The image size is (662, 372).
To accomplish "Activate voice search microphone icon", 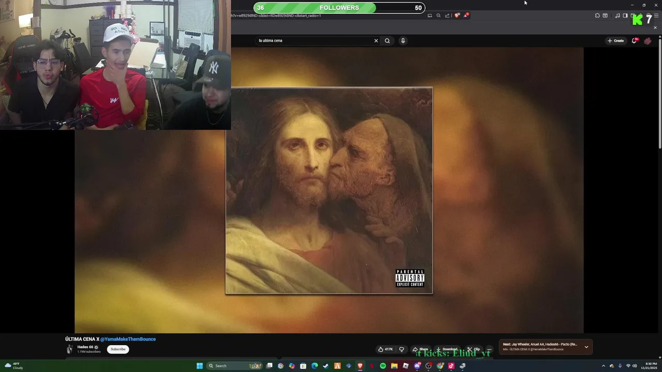I will tap(403, 41).
